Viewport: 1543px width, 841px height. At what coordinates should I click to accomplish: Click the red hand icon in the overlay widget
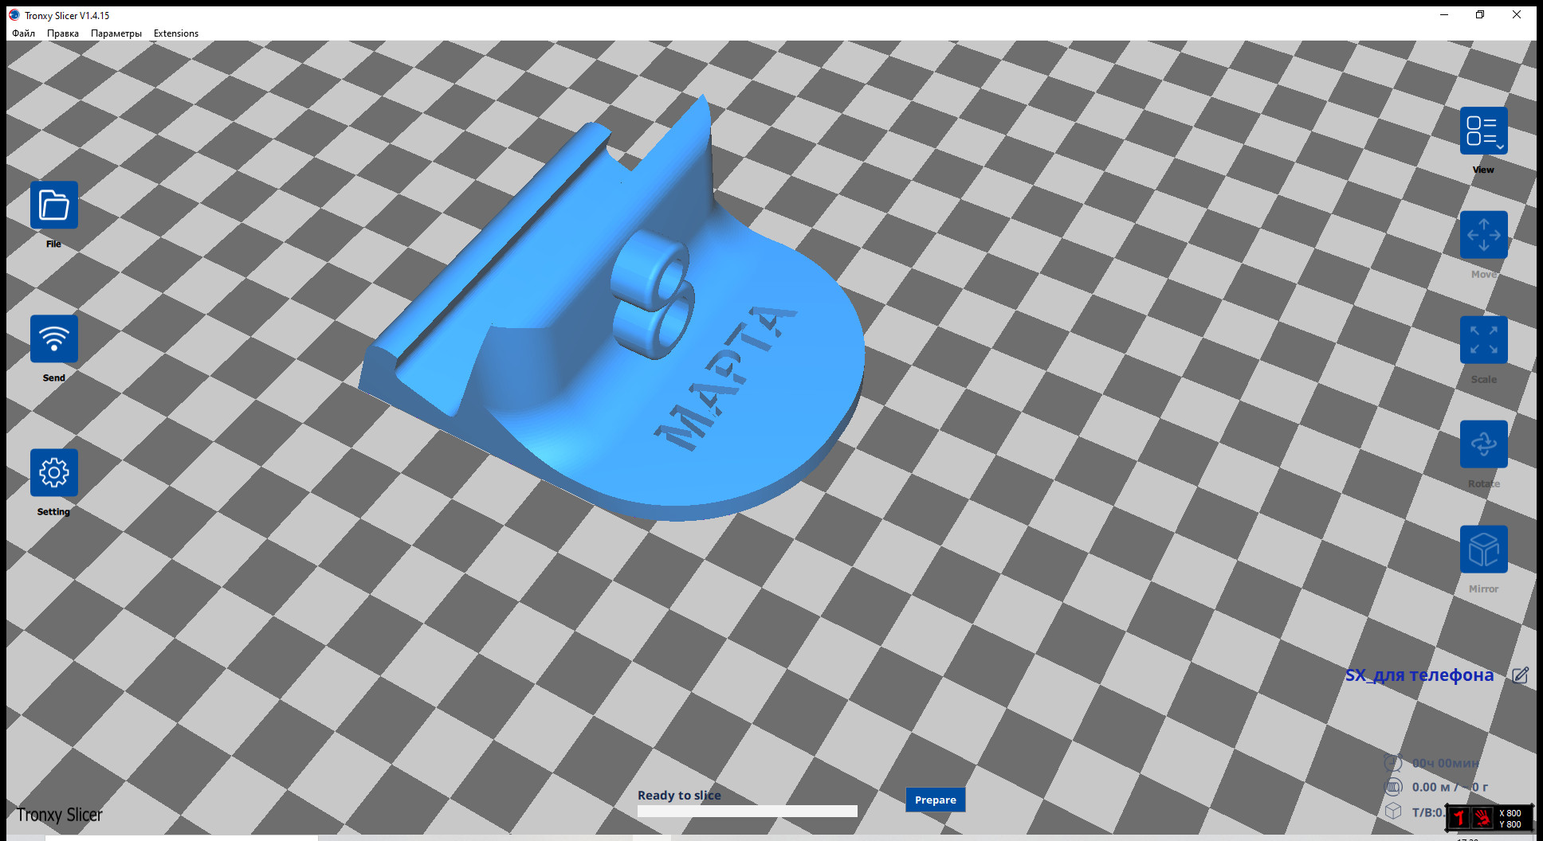point(1482,818)
